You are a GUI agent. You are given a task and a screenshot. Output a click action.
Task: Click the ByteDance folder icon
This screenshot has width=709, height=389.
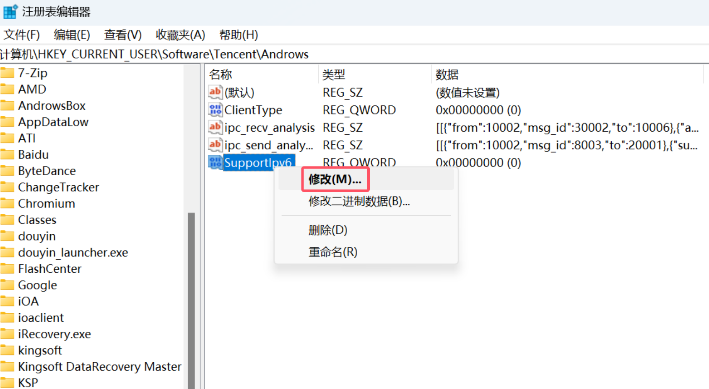click(7, 171)
